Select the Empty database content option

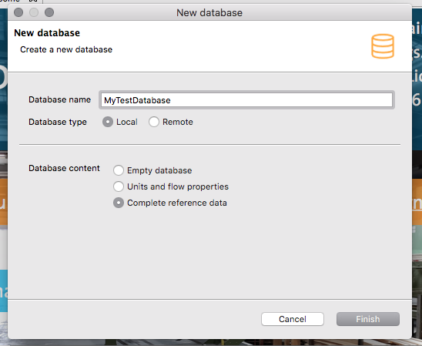pos(119,170)
